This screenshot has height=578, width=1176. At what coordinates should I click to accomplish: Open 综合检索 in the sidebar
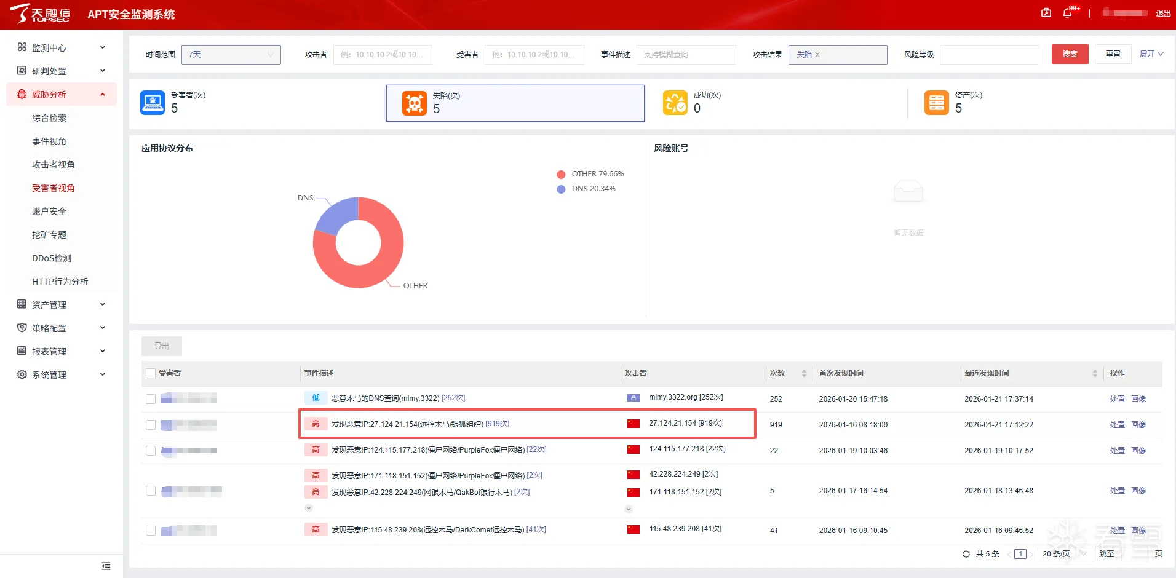pyautogui.click(x=49, y=118)
